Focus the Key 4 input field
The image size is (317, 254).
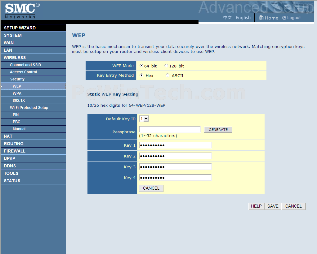pyautogui.click(x=175, y=178)
